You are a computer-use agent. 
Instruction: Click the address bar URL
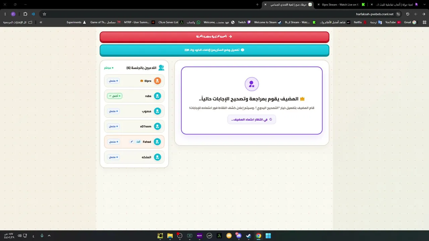(375, 14)
